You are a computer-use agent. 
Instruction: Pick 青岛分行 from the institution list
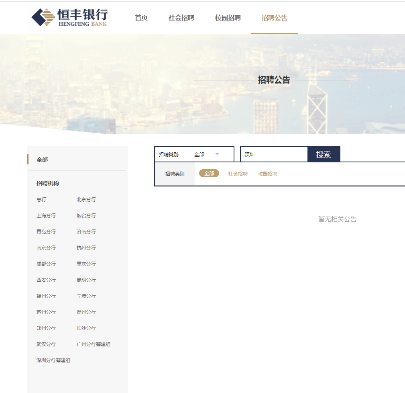coord(46,232)
